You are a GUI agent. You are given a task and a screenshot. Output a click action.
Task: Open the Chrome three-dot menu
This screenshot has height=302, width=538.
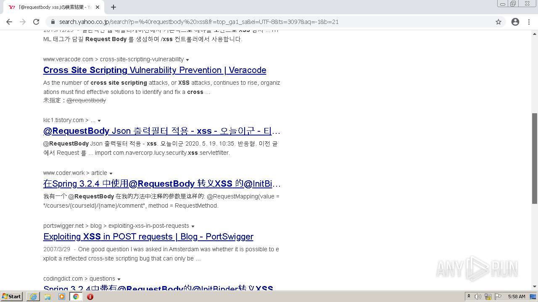point(529,22)
